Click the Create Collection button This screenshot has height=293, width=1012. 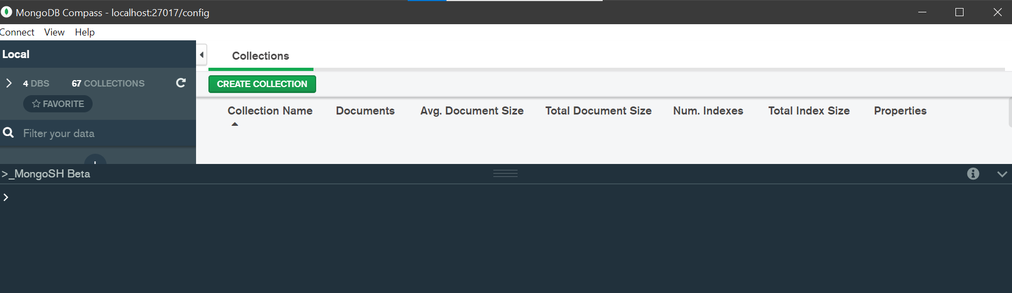262,84
